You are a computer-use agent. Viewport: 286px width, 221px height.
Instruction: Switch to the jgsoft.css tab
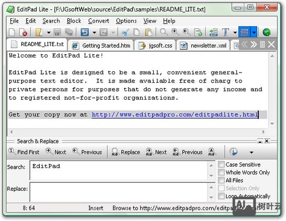[x=155, y=45]
